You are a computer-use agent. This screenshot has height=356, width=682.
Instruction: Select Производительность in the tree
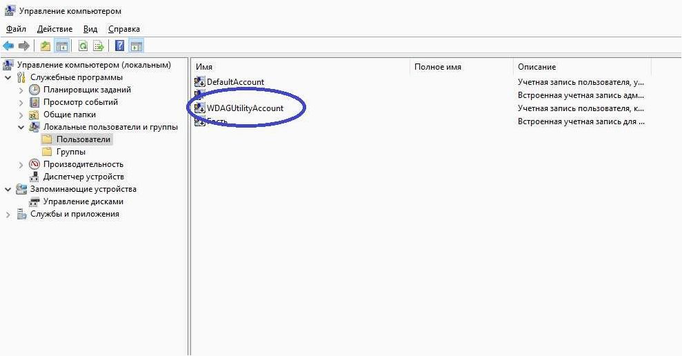(83, 164)
